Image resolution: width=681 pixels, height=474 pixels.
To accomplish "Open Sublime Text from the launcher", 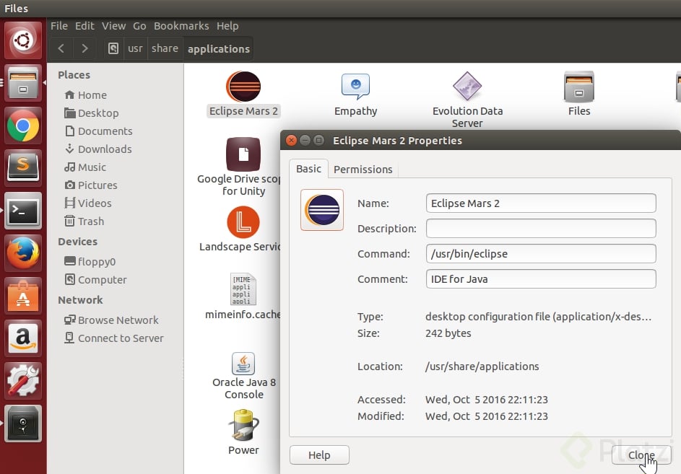I will (x=23, y=168).
